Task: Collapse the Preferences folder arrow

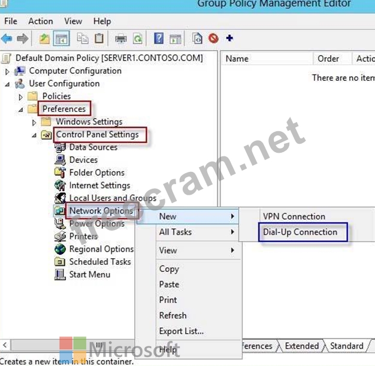Action: point(20,110)
